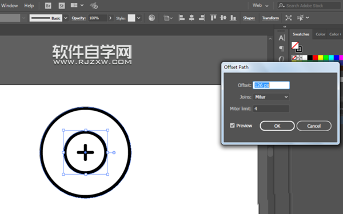Open the Joins Miter dropdown
The image size is (343, 214).
[271, 97]
